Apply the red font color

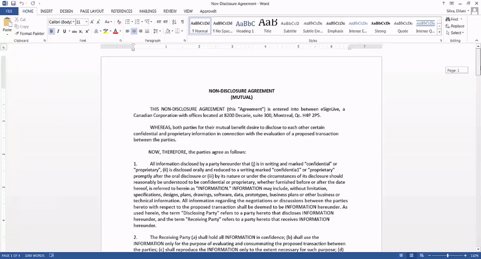115,31
